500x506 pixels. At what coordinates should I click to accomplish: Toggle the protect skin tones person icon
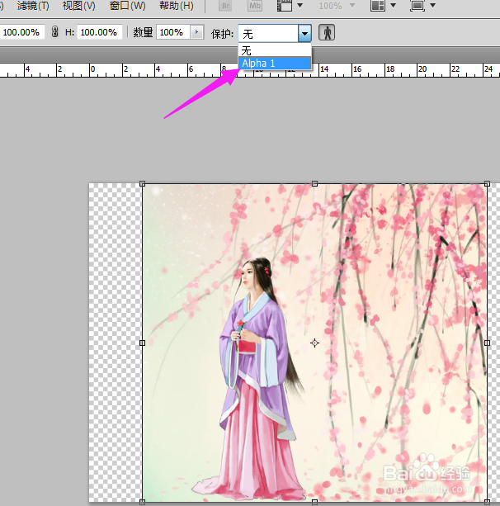click(x=327, y=32)
